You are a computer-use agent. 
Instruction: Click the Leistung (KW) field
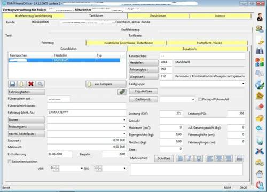tap(171, 113)
